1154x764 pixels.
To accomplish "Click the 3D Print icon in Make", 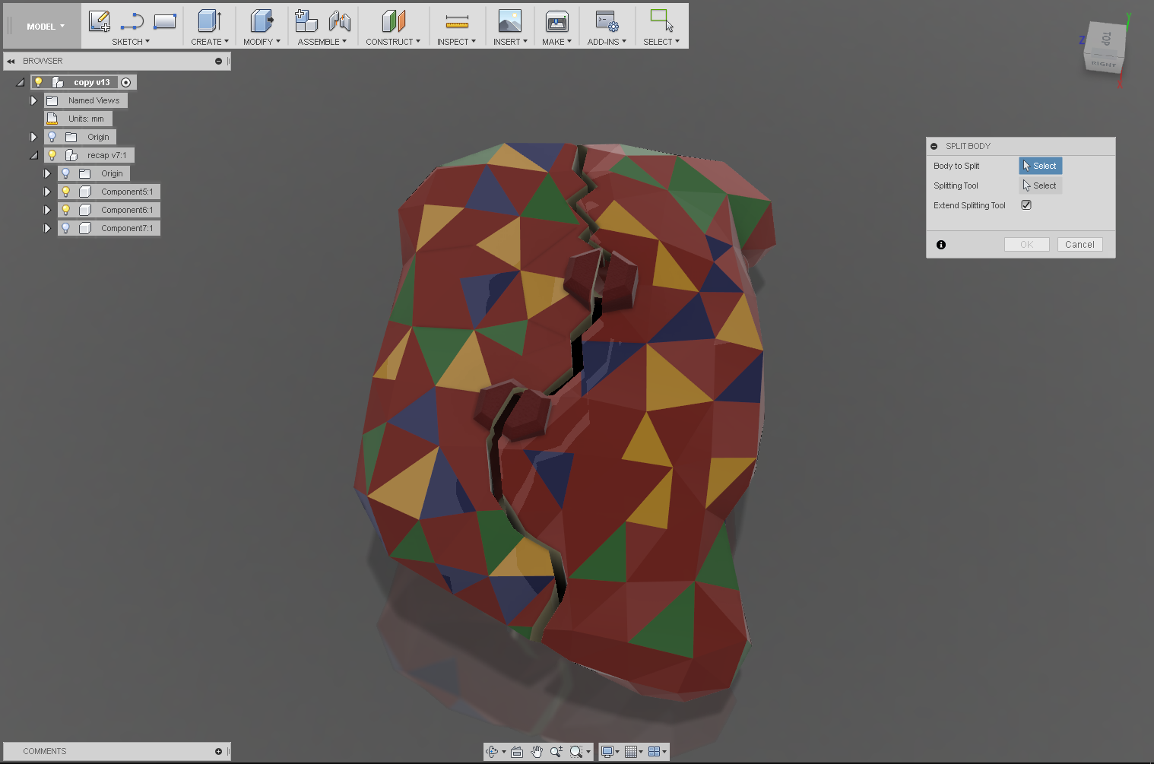I will coord(557,21).
